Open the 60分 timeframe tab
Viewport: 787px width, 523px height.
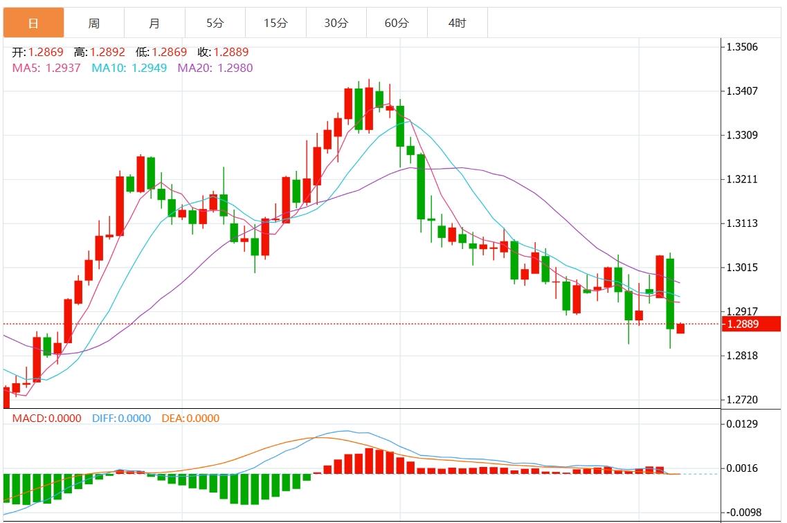pos(397,23)
